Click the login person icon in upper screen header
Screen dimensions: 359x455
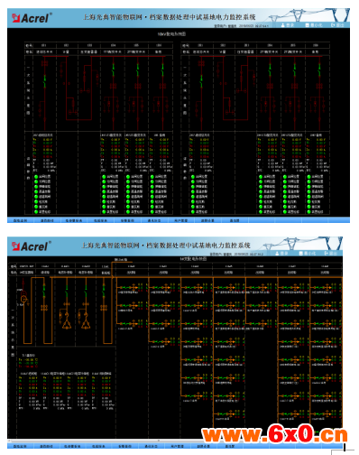pyautogui.click(x=283, y=25)
